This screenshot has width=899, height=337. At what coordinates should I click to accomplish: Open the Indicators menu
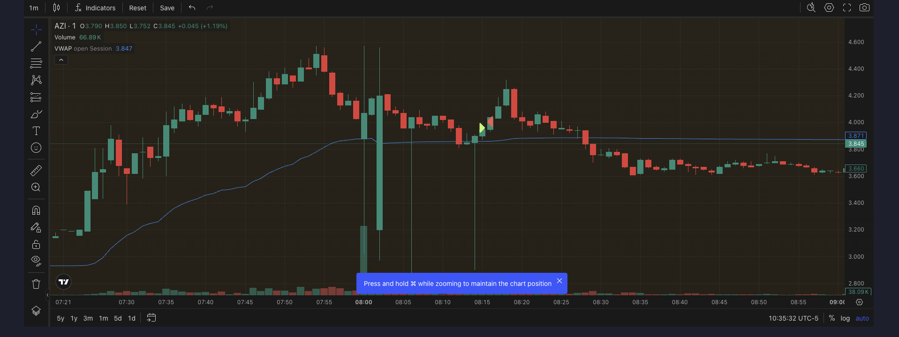(x=95, y=8)
